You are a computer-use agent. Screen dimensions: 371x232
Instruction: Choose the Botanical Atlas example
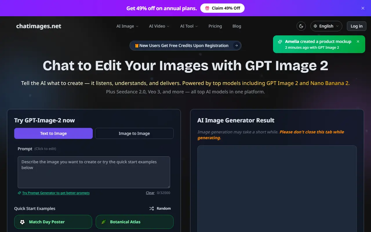coord(134,222)
